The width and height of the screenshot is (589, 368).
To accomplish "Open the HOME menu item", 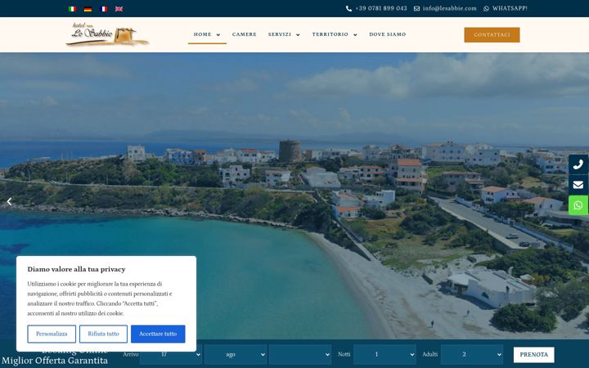I will point(203,34).
